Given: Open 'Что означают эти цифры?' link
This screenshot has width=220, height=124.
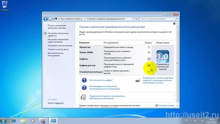Looking at the screenshot, I should pos(101,80).
